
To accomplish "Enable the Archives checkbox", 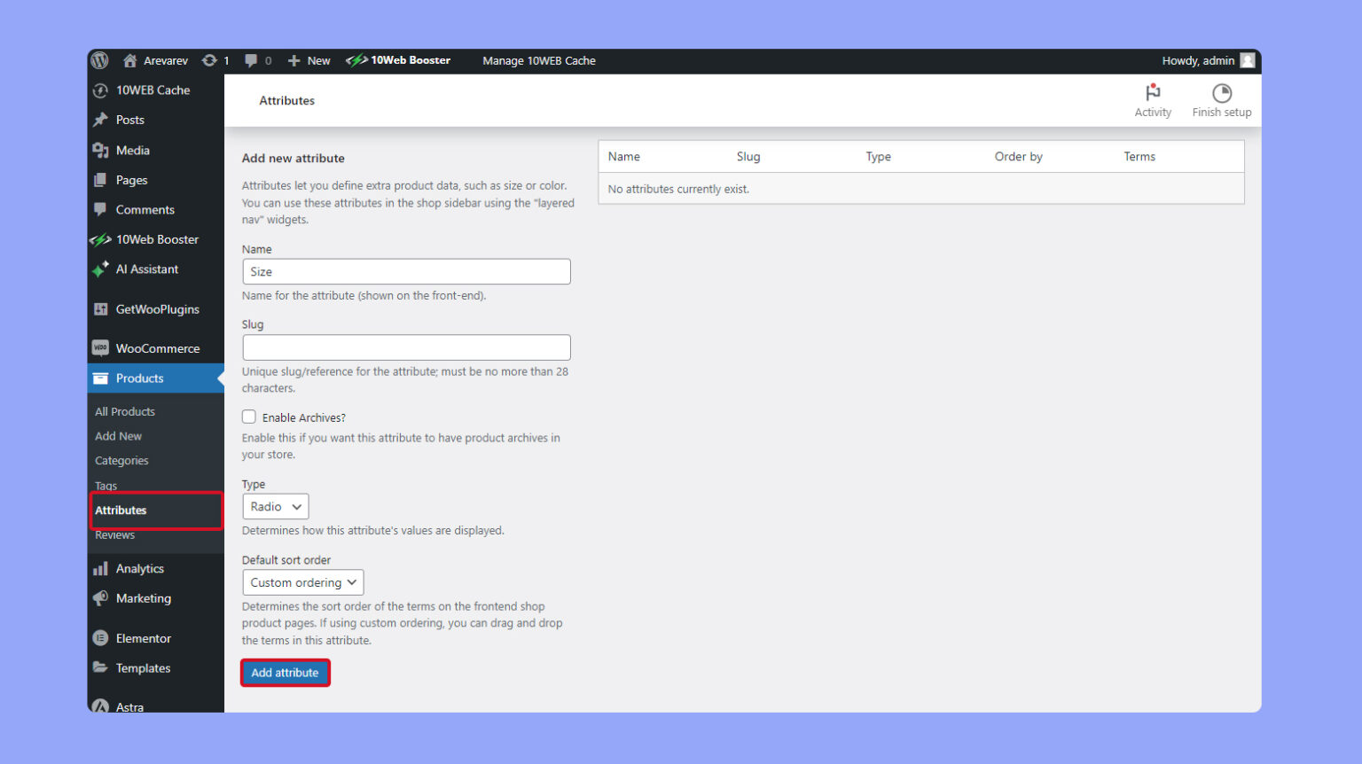I will pyautogui.click(x=249, y=417).
